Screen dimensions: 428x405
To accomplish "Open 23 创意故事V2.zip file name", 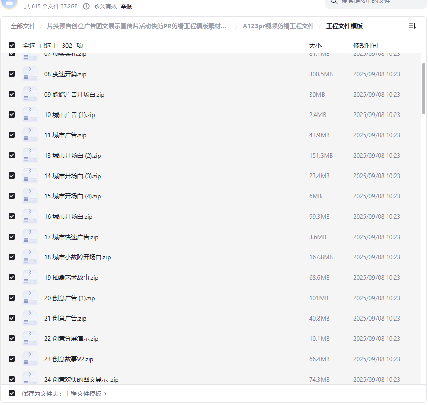I will 69,359.
